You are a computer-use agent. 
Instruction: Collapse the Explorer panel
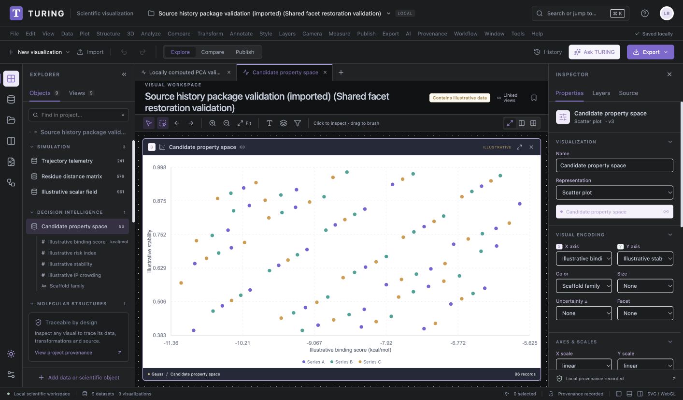(x=124, y=74)
